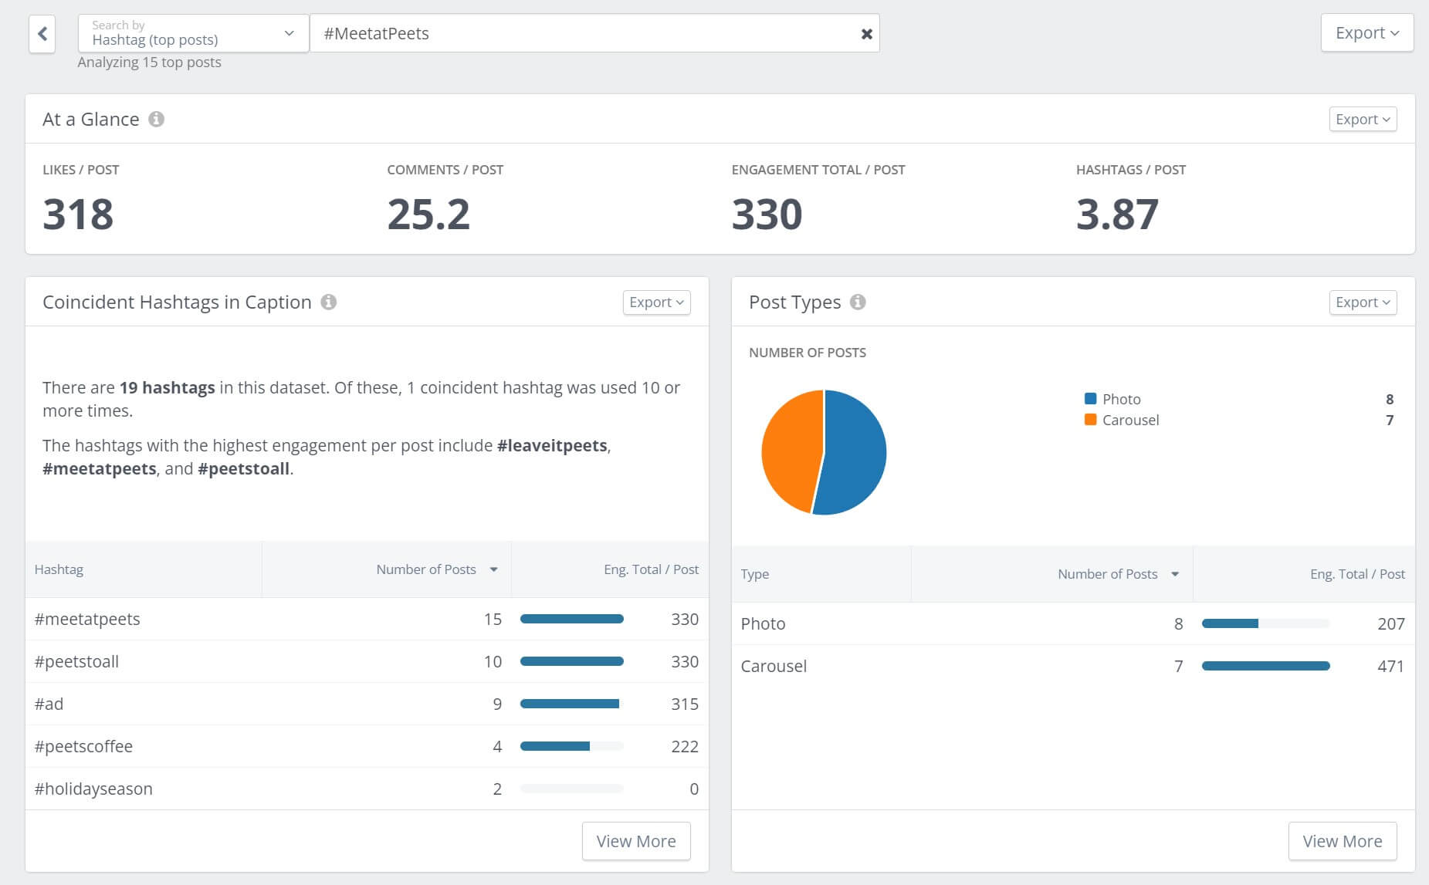Click the Coincident Hashtags info icon
The height and width of the screenshot is (885, 1429).
pyautogui.click(x=330, y=302)
